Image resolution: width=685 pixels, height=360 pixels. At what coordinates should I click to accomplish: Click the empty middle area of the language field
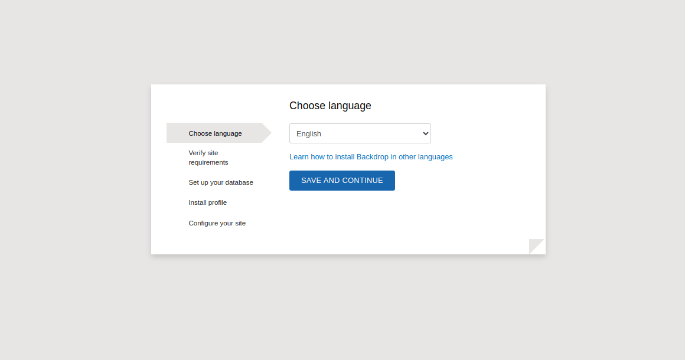click(x=372, y=133)
